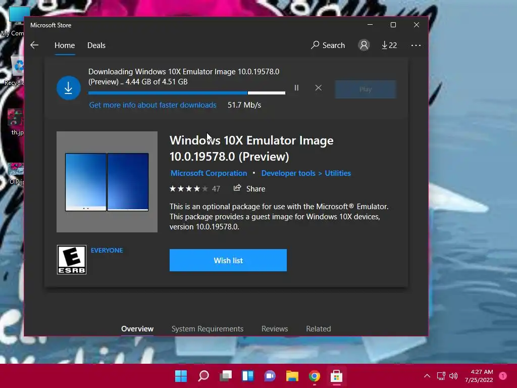Pause the Windows 10X image download
This screenshot has height=388, width=517.
[296, 88]
